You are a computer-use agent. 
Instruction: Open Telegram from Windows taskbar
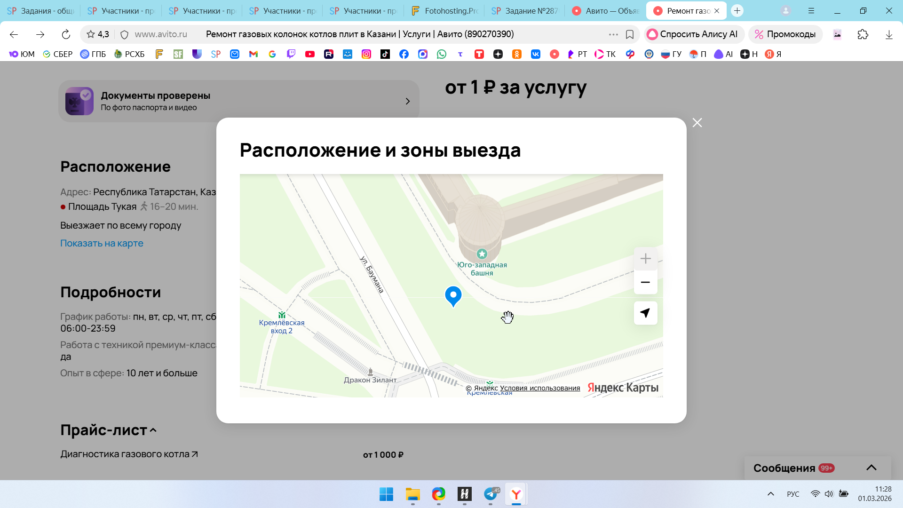click(x=491, y=494)
